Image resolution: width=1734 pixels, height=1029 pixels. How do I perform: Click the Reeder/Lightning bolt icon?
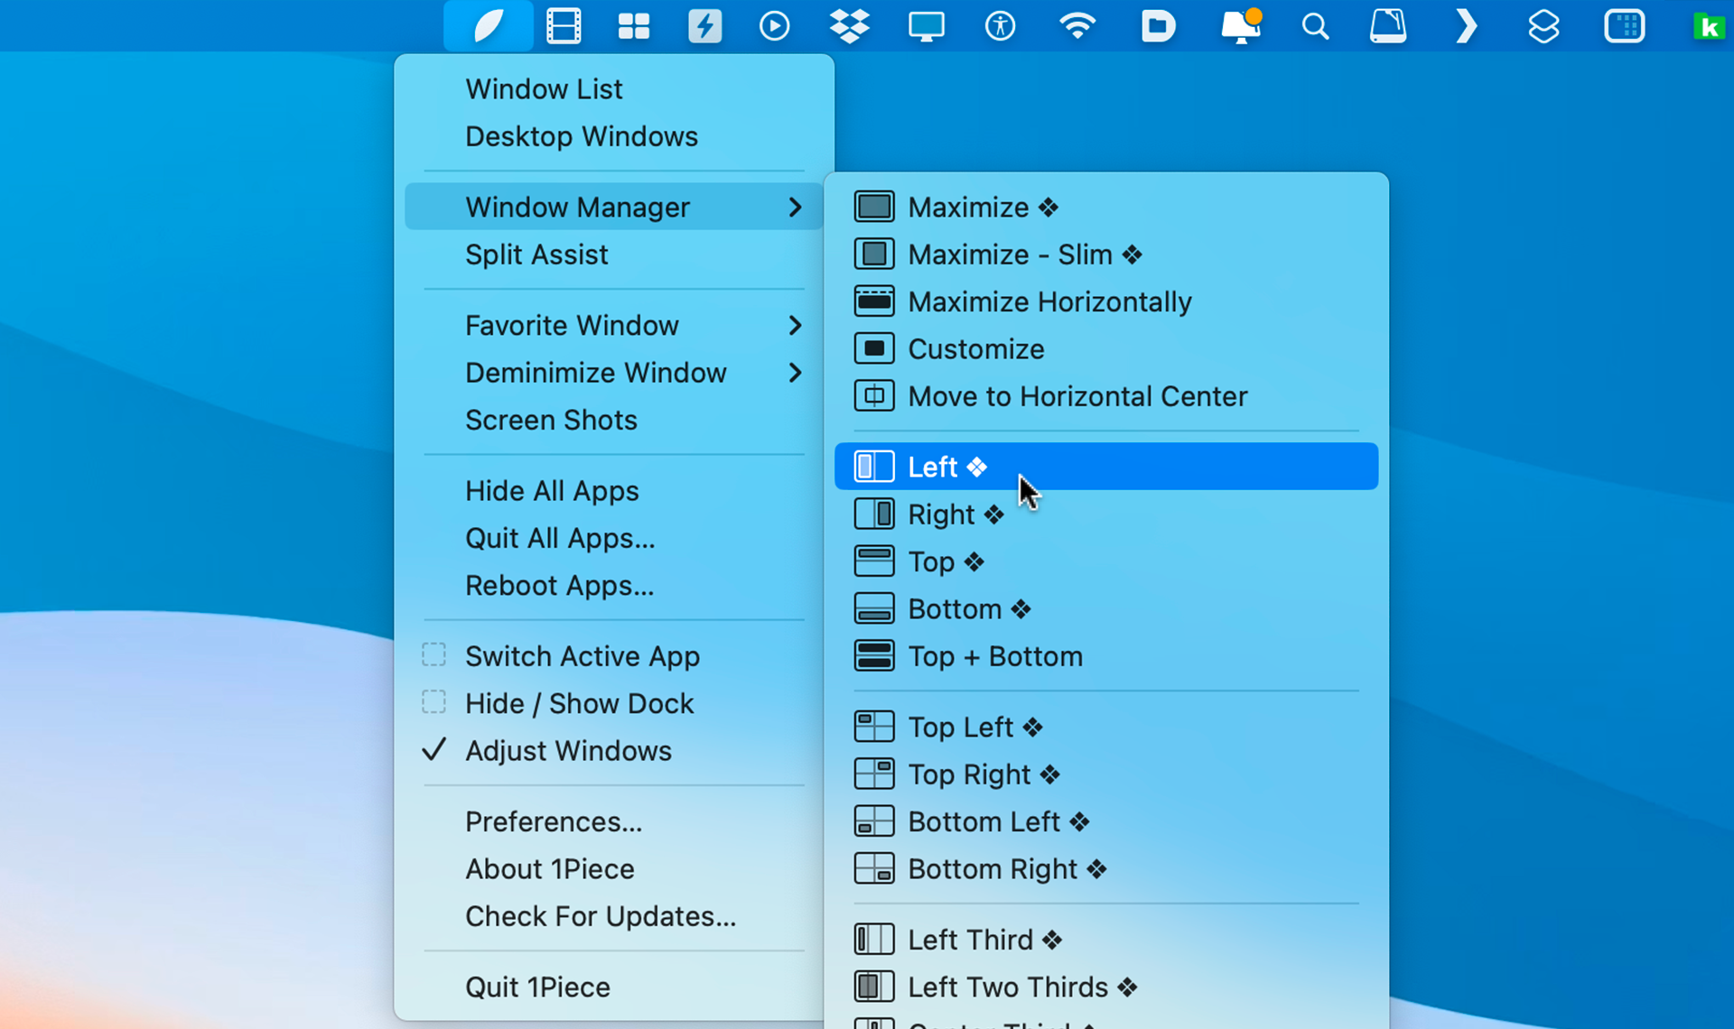(704, 24)
